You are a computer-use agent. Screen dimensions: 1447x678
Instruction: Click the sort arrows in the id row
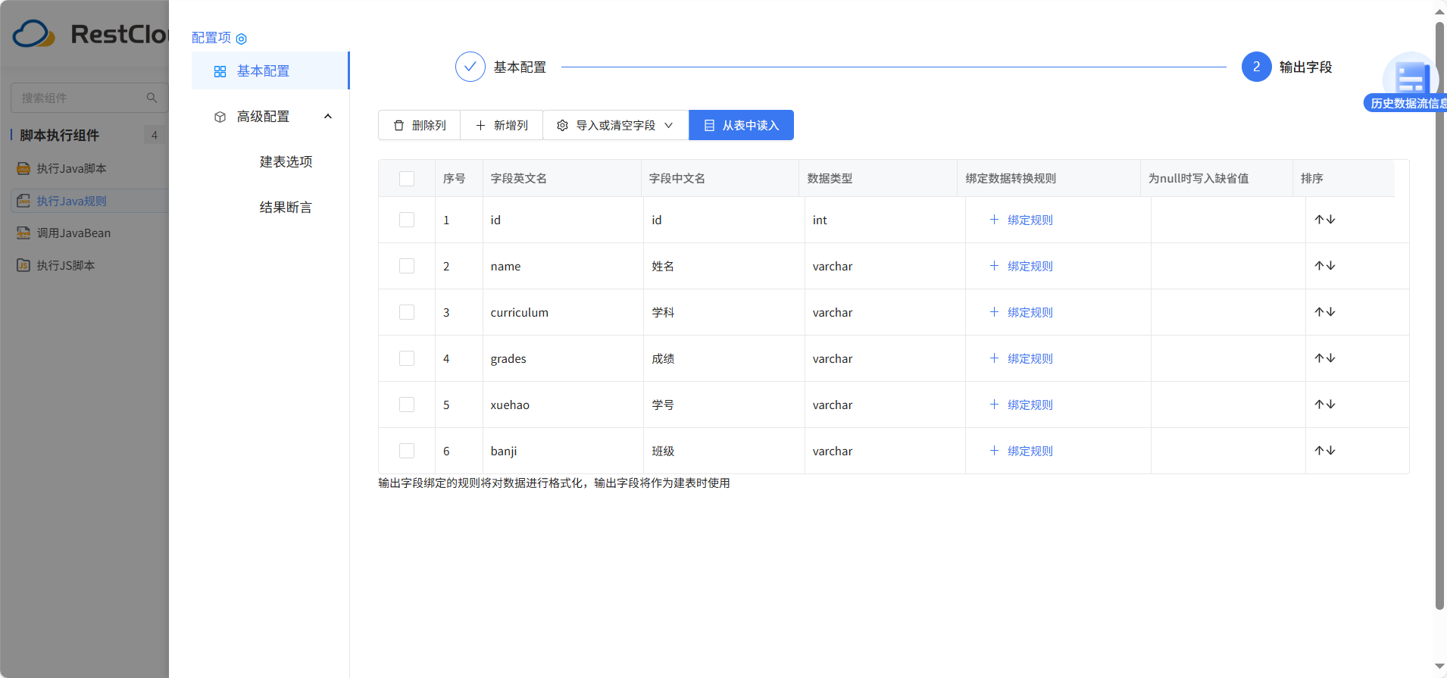(x=1324, y=220)
